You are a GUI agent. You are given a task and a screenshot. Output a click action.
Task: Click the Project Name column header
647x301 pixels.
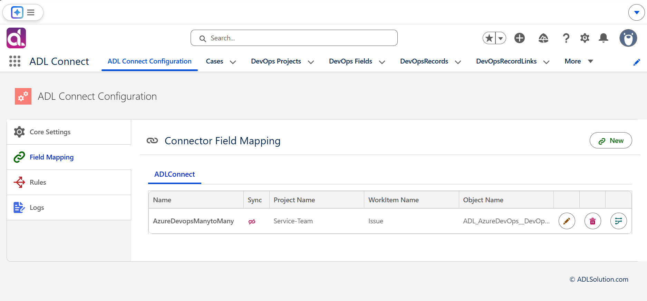pyautogui.click(x=317, y=200)
